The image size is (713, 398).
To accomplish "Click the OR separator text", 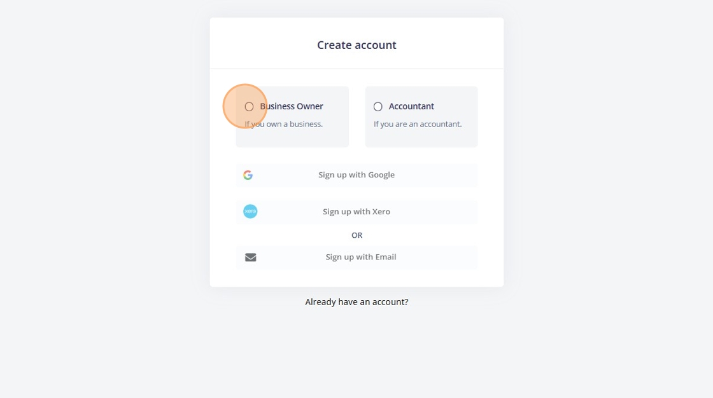I will tap(356, 235).
